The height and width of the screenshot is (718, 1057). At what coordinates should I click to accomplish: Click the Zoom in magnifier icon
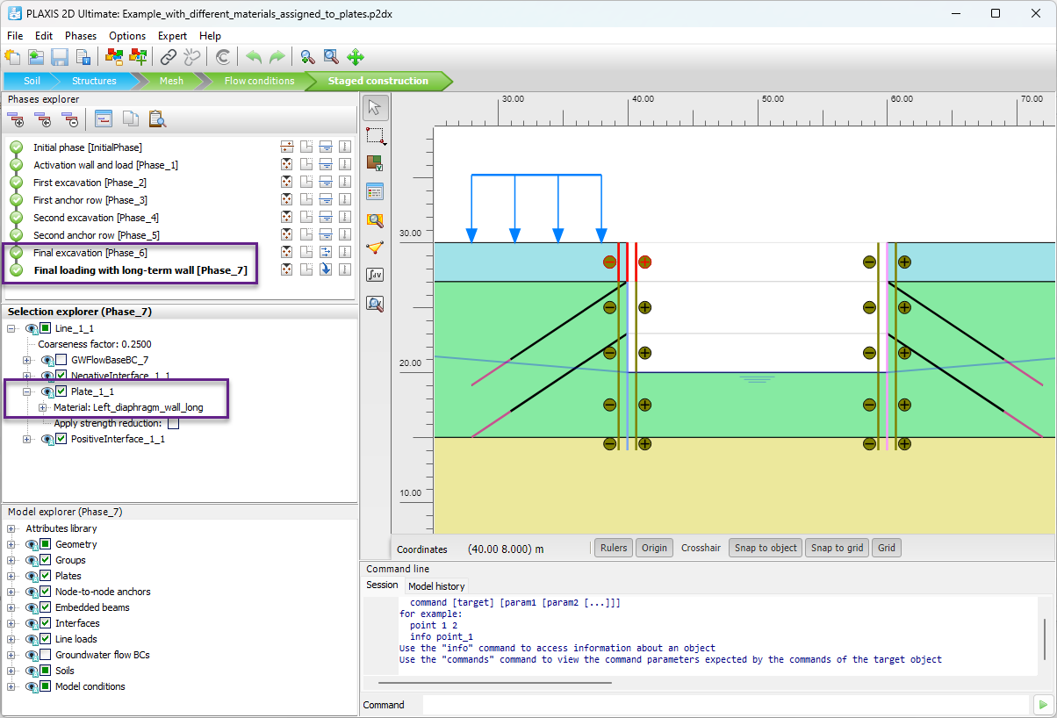coord(307,57)
